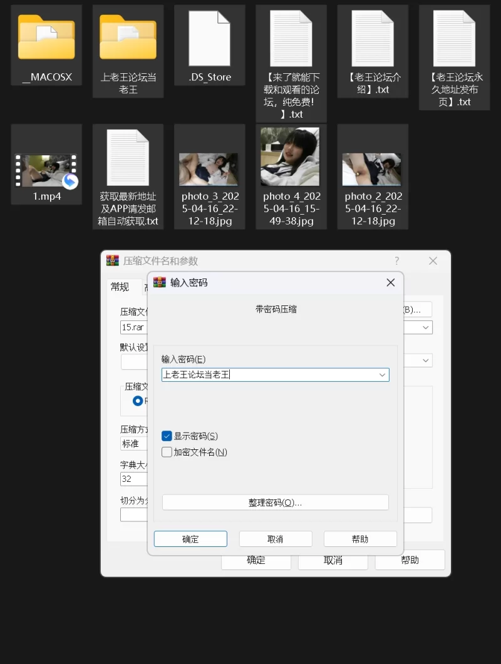Expand the 默认设置 profile dropdown arrow

pos(426,360)
